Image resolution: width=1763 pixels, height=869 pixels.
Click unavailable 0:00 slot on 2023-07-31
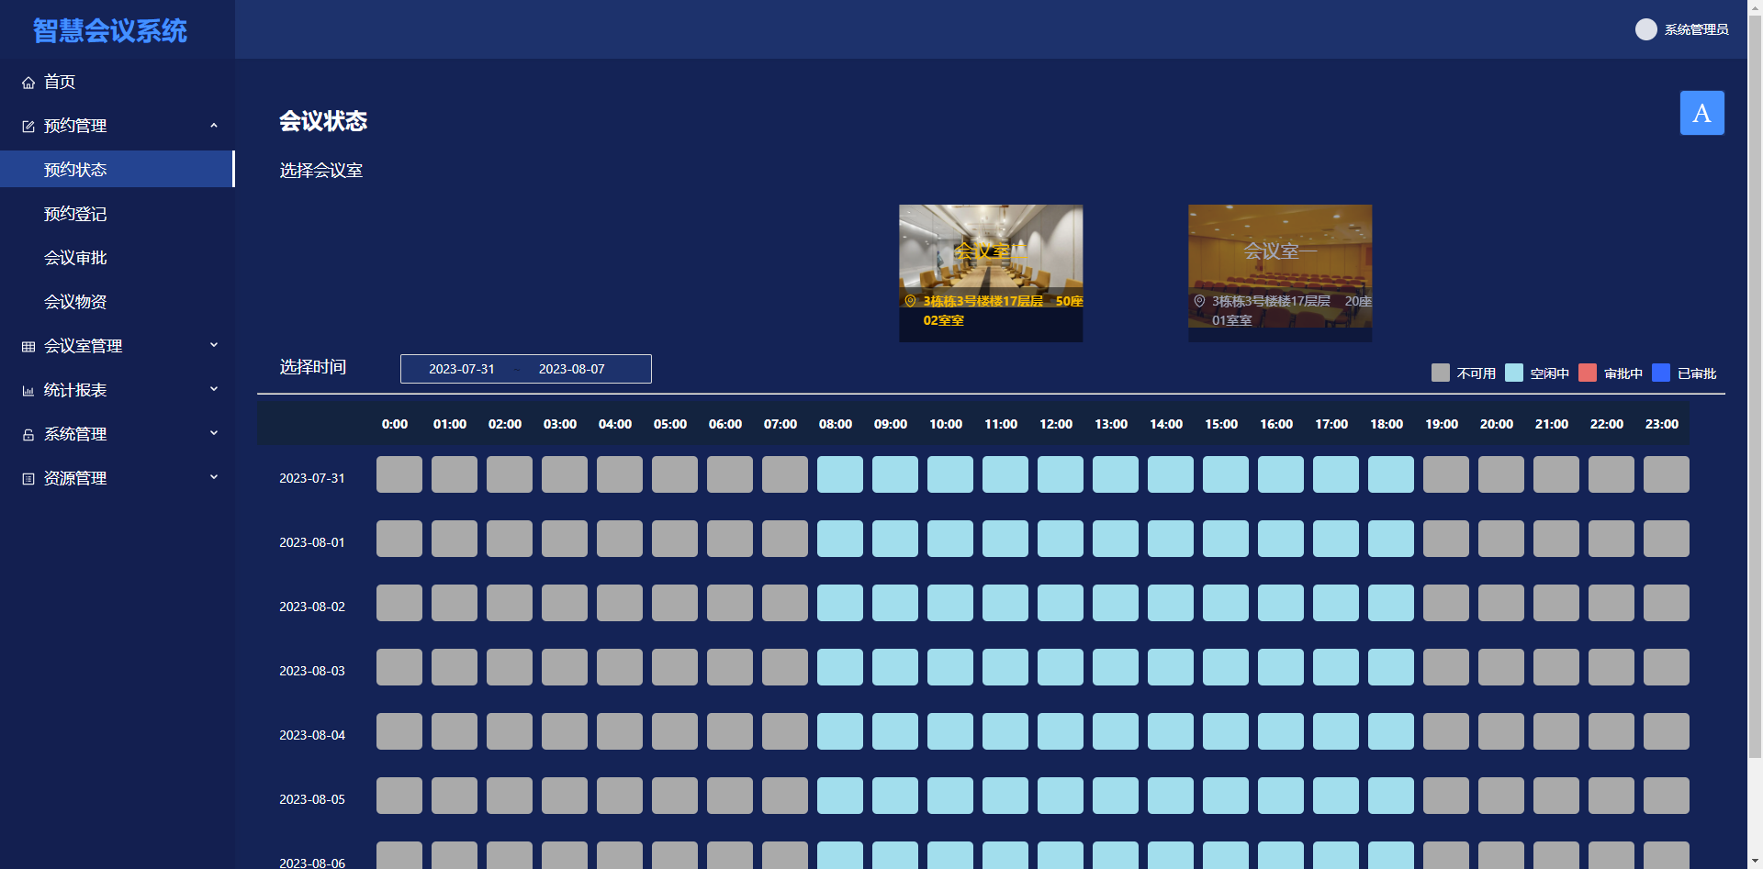click(399, 474)
